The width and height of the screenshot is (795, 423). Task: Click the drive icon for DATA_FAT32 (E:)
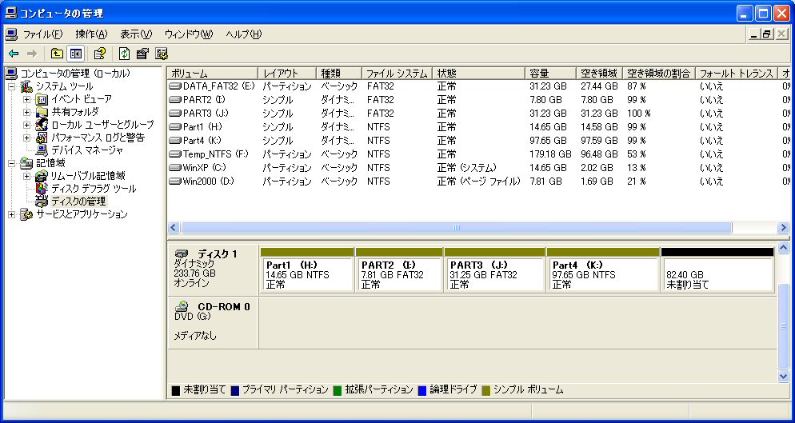click(175, 86)
